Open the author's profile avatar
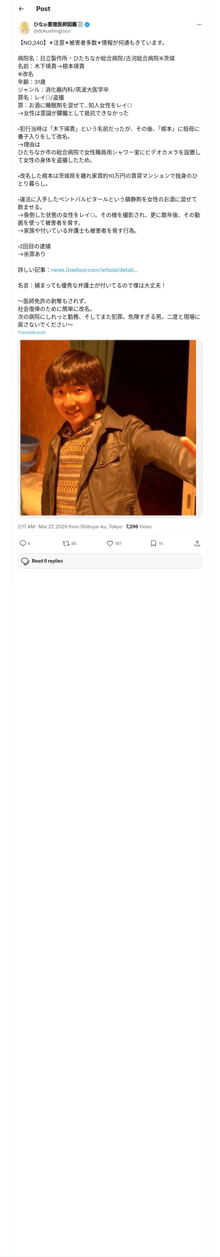 coord(24,27)
